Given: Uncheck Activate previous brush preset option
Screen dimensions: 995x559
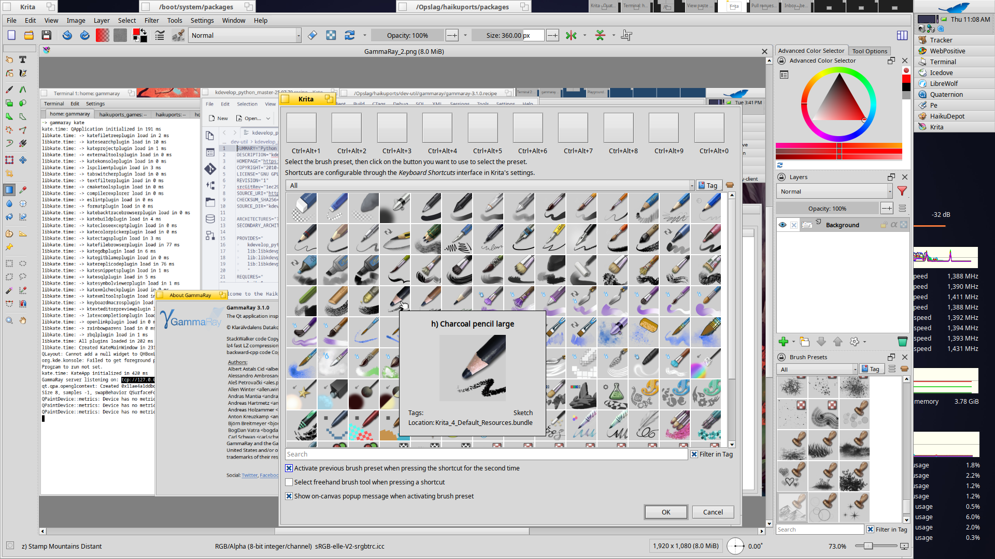Looking at the screenshot, I should 289,468.
